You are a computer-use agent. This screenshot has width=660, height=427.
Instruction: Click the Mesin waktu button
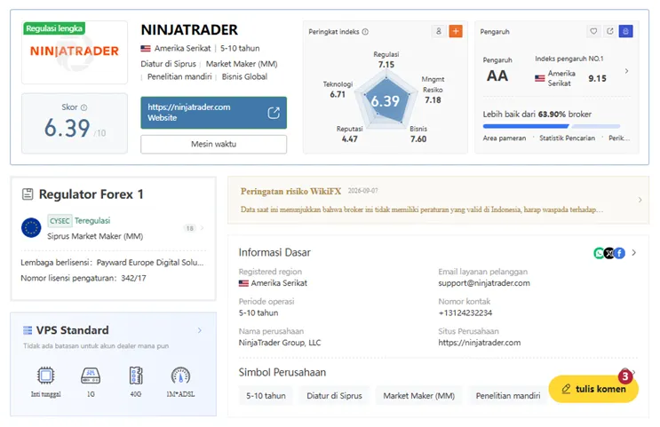(x=214, y=145)
